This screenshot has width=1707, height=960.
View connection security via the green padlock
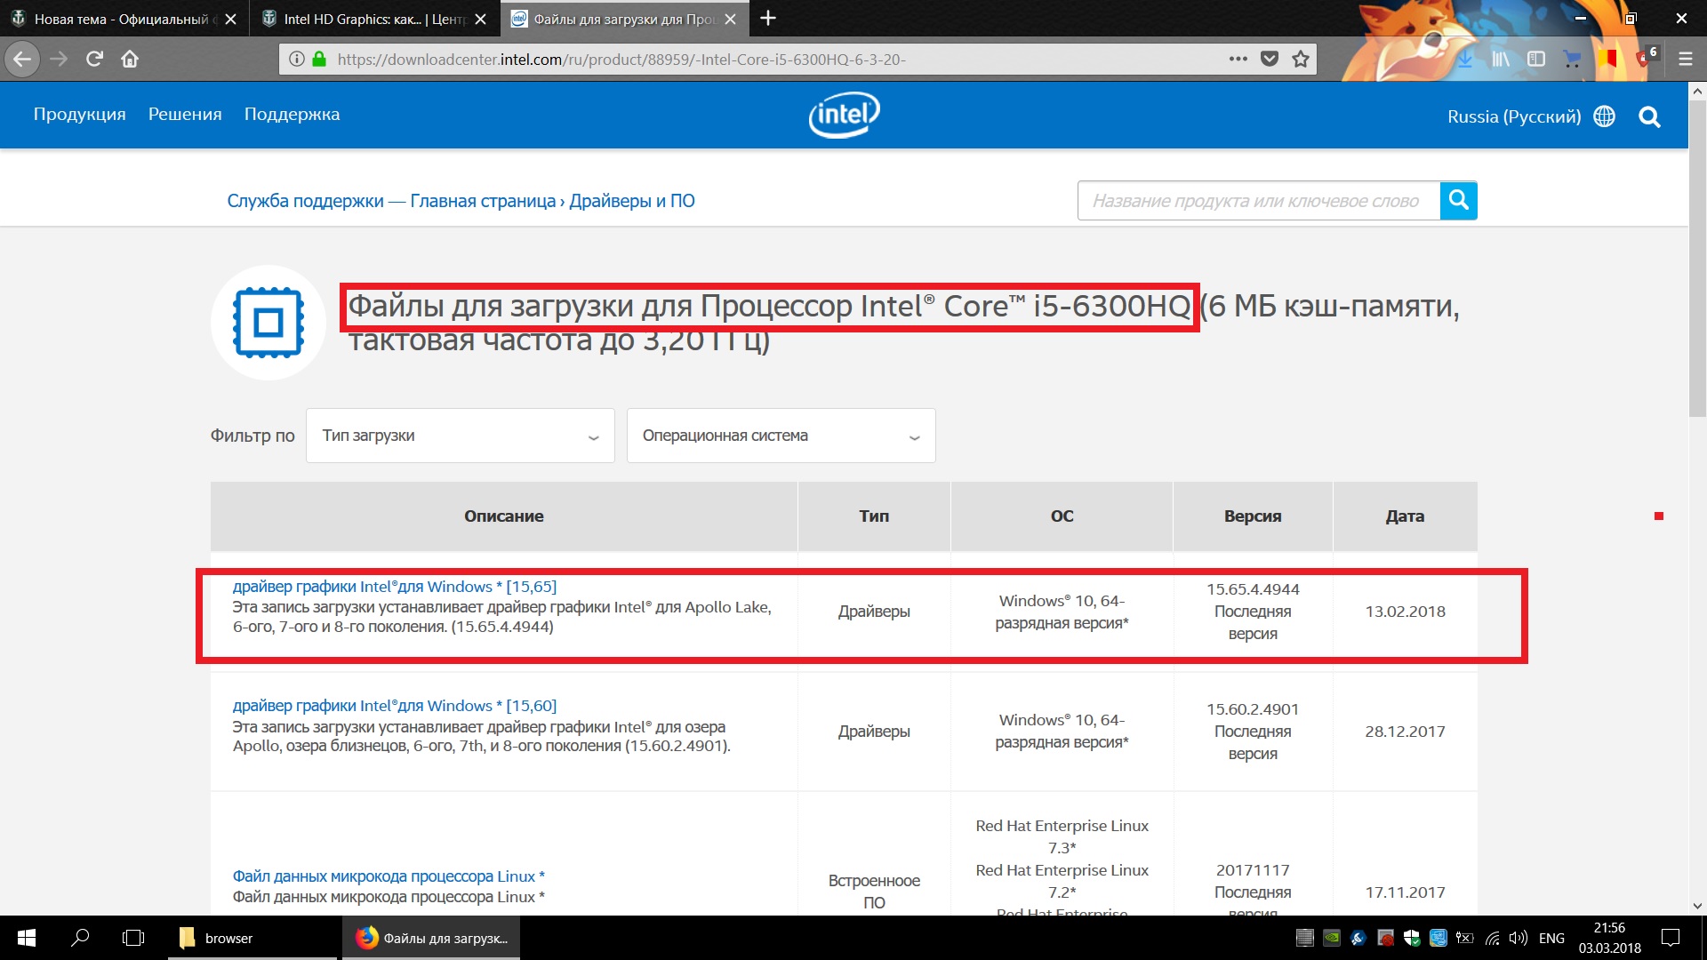point(319,60)
